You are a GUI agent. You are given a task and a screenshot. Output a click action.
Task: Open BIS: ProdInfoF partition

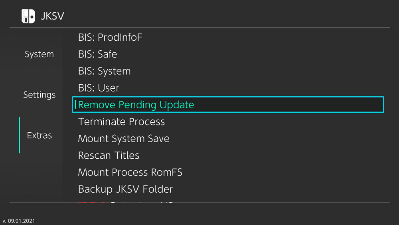click(110, 38)
